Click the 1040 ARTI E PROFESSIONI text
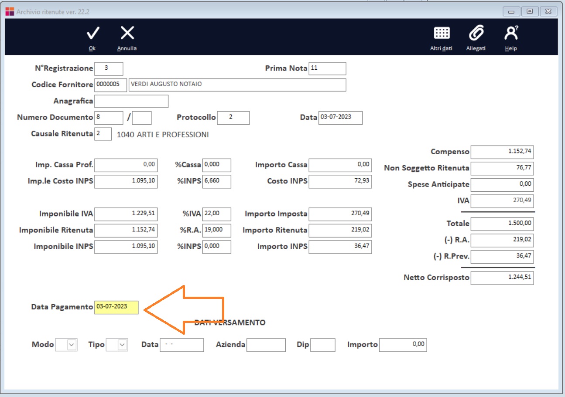Image resolution: width=565 pixels, height=397 pixels. coord(163,135)
